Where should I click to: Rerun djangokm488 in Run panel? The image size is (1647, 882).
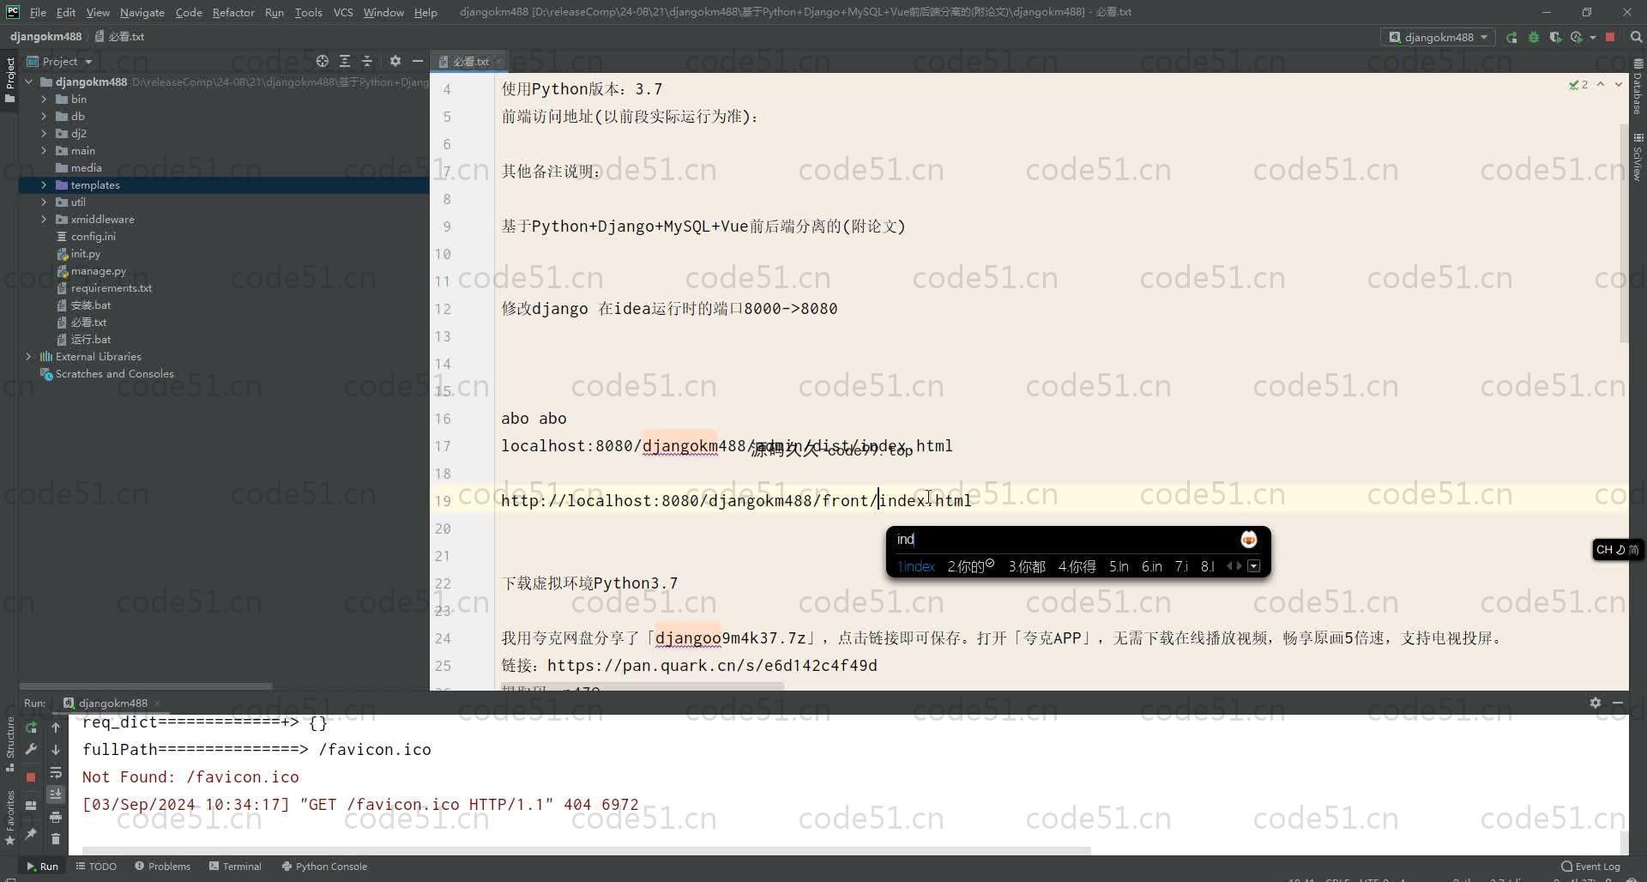pyautogui.click(x=32, y=727)
